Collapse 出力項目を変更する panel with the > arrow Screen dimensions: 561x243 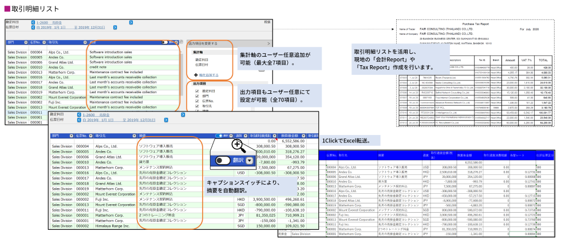[268, 43]
